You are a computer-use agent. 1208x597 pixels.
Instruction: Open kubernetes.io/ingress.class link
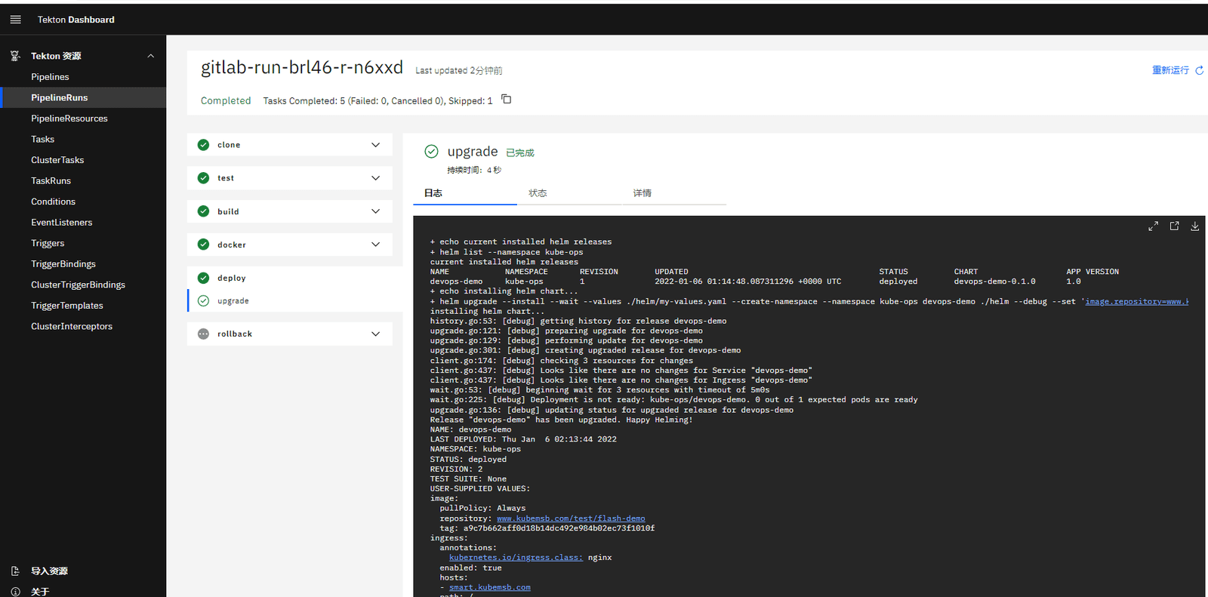pos(516,558)
